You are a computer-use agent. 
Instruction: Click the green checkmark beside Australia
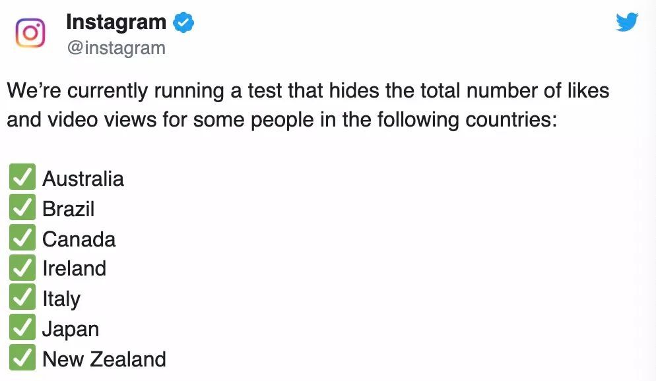tap(22, 177)
